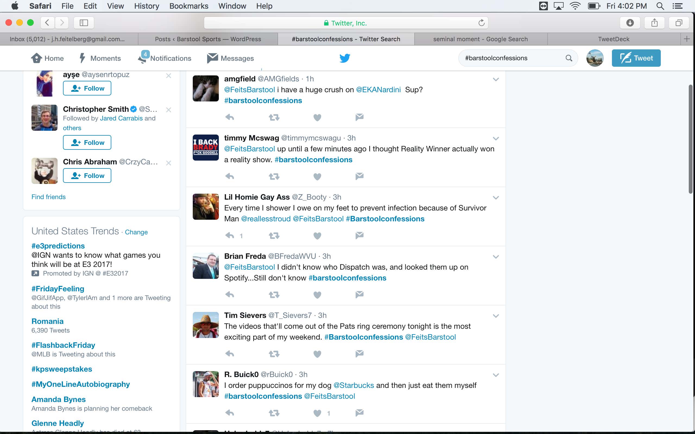Image resolution: width=695 pixels, height=434 pixels.
Task: Toggle Safari sidebar
Action: 84,23
